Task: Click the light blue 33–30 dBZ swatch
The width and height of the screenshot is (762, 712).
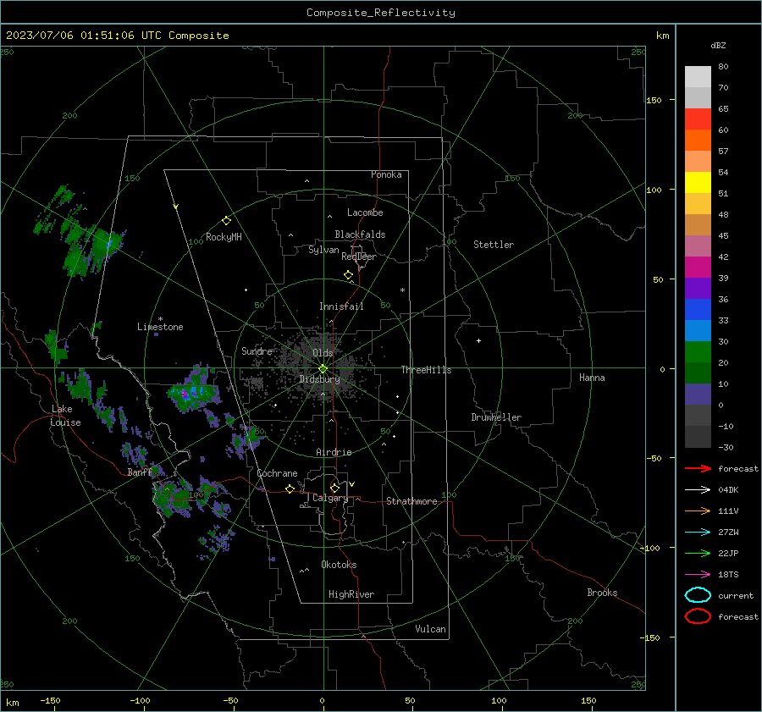Action: (698, 330)
